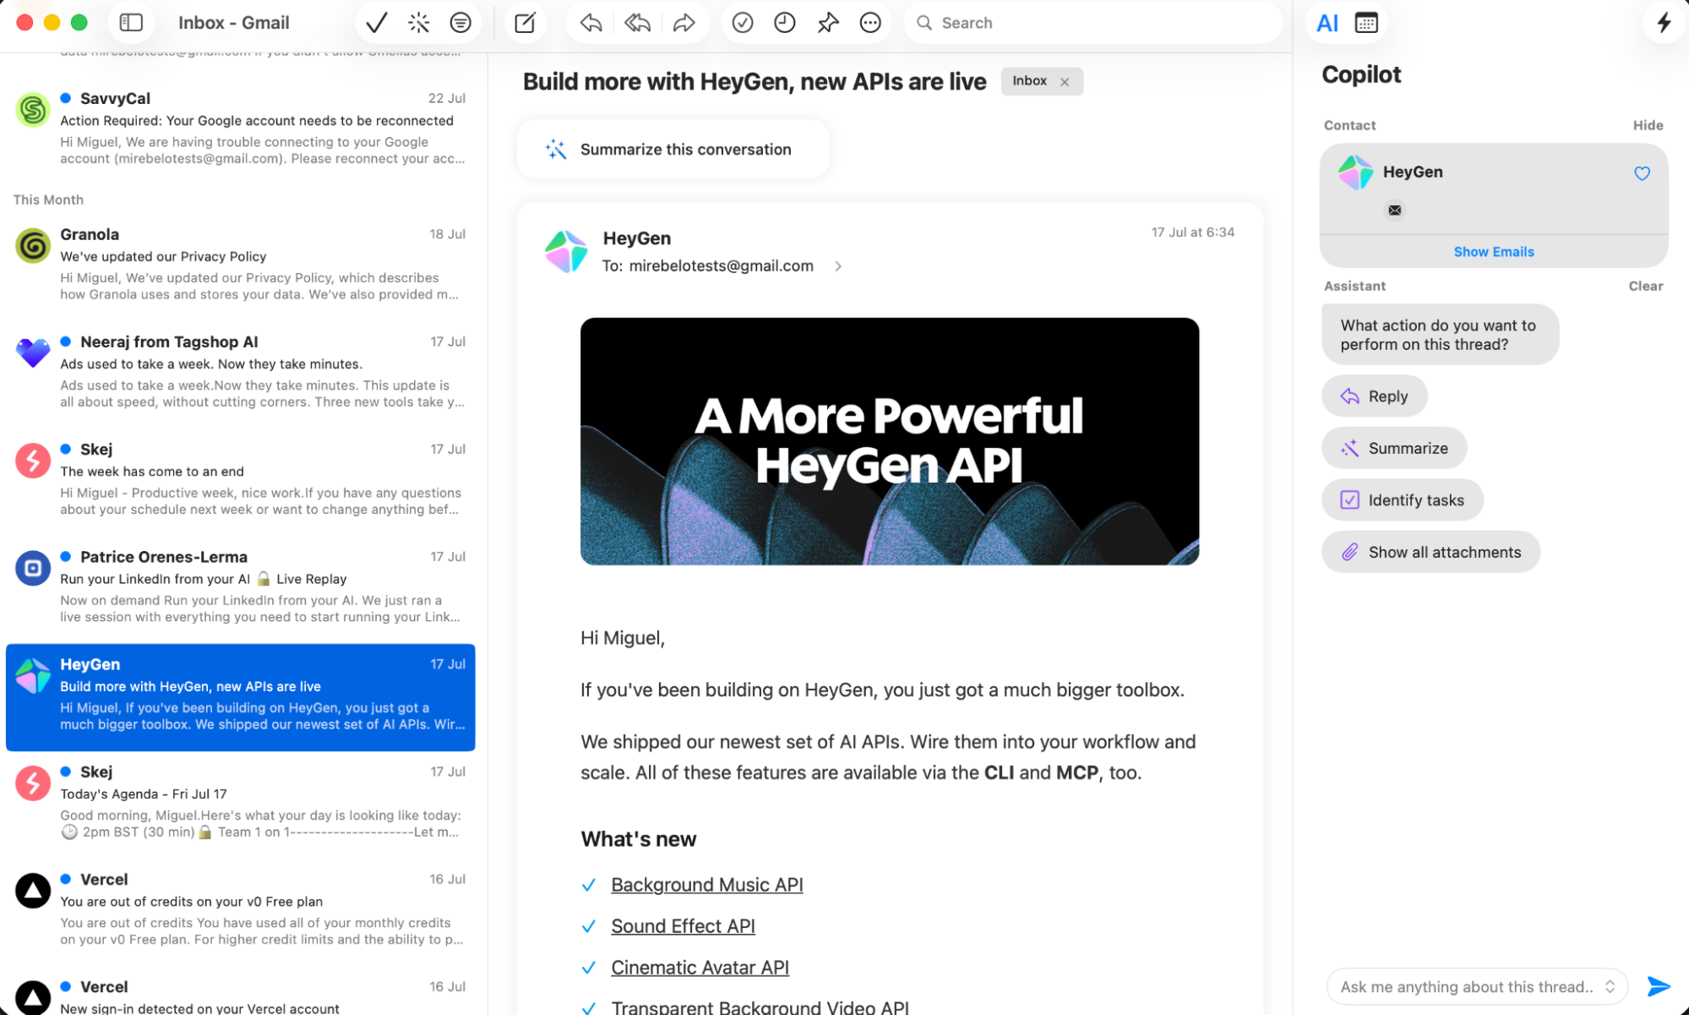Compose a new email with the pencil icon
The height and width of the screenshot is (1015, 1689).
[525, 23]
